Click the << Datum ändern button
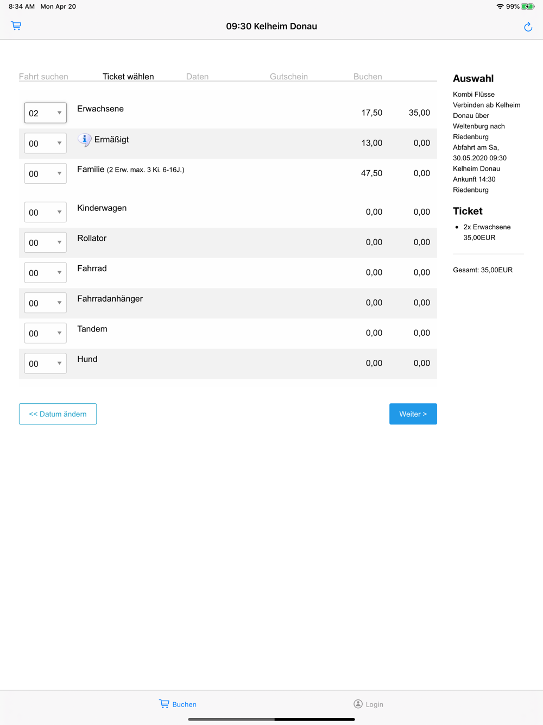 point(58,414)
